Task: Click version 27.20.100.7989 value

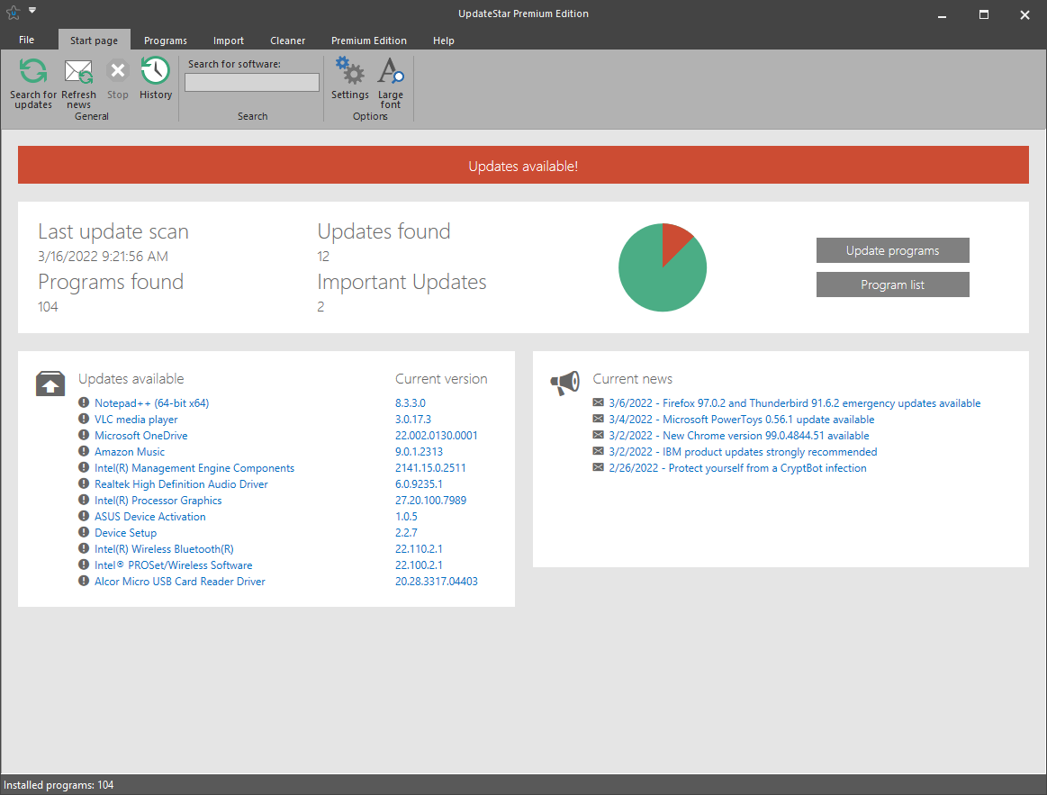Action: [430, 501]
